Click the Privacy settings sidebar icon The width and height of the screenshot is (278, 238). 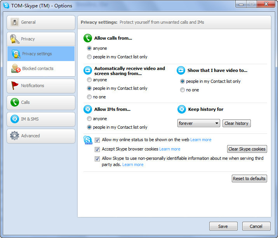click(16, 54)
